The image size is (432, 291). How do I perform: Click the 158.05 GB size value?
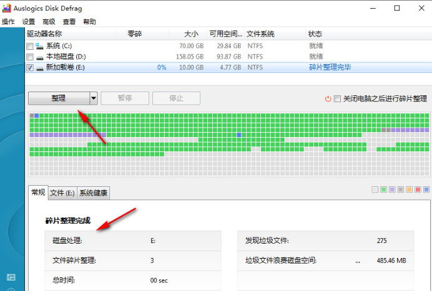click(190, 57)
